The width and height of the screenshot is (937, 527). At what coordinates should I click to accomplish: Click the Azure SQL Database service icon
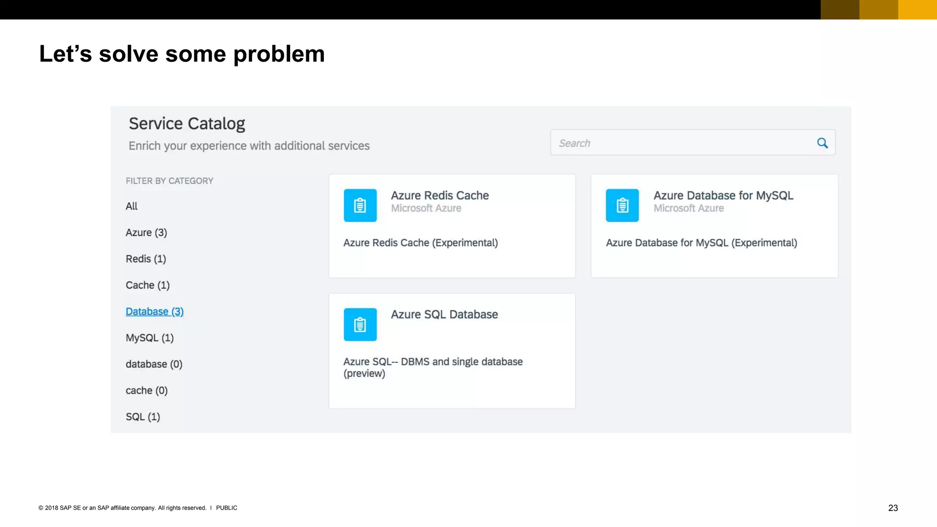pyautogui.click(x=360, y=324)
